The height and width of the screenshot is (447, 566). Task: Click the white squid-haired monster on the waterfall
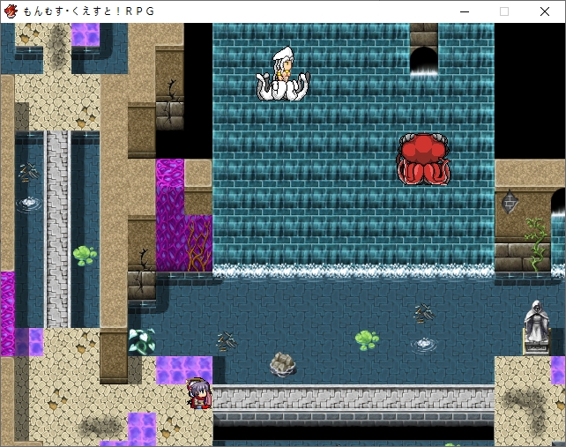(283, 74)
